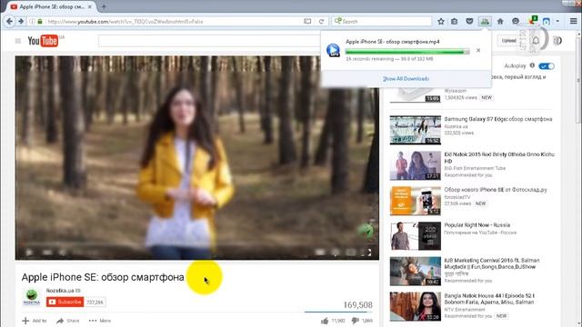
Task: Click the Upload button on YouTube
Action: click(x=508, y=40)
